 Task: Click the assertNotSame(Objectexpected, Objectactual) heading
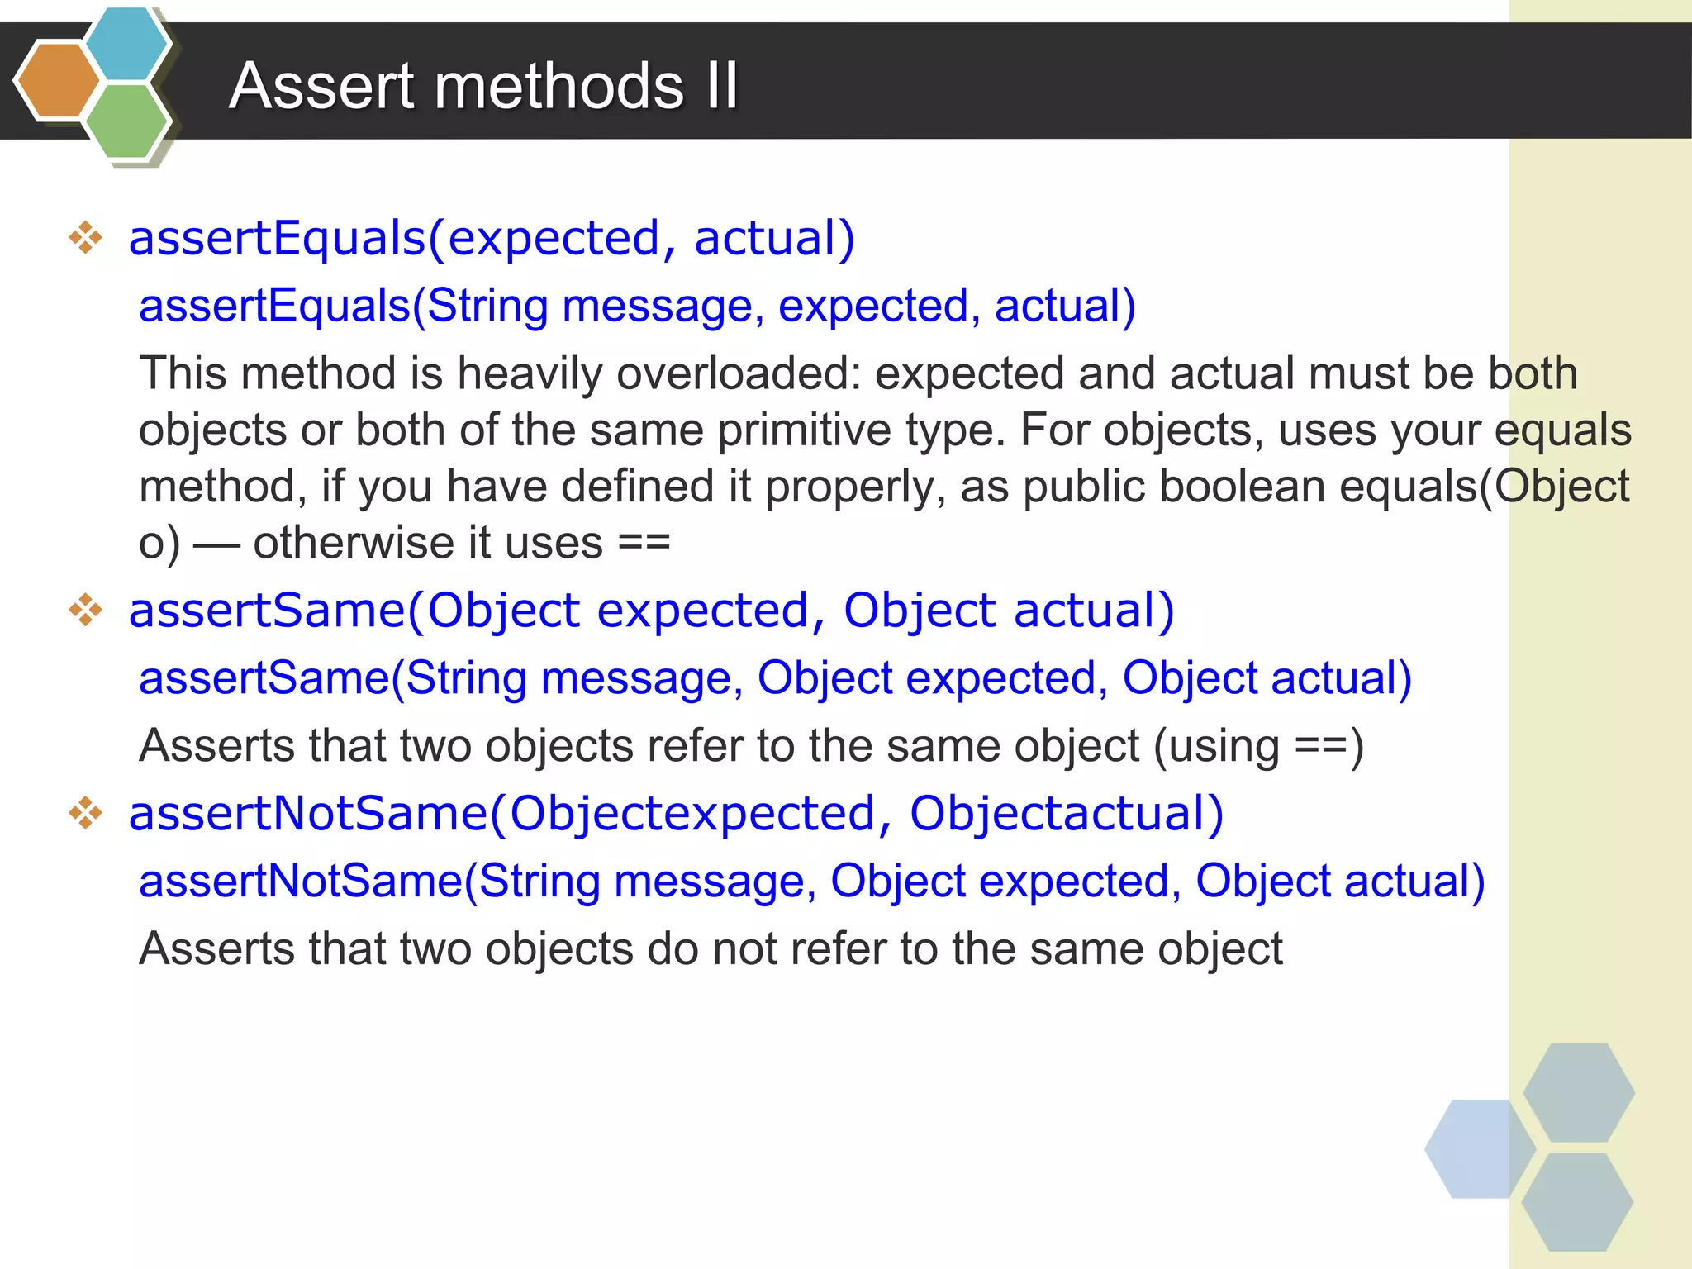coord(676,814)
